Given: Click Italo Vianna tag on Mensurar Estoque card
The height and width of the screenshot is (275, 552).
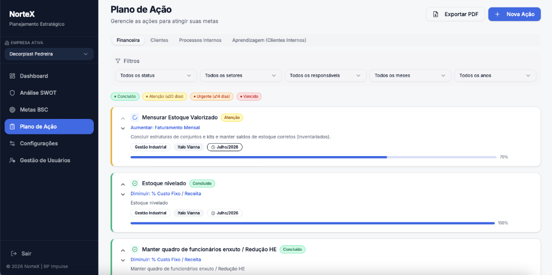Looking at the screenshot, I should click(189, 147).
